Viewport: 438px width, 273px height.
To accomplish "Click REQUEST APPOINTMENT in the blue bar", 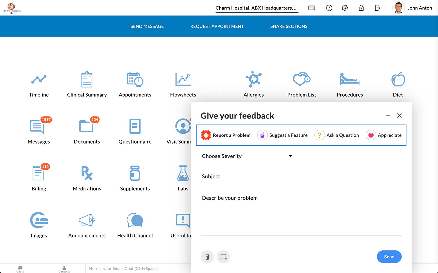I will (217, 26).
